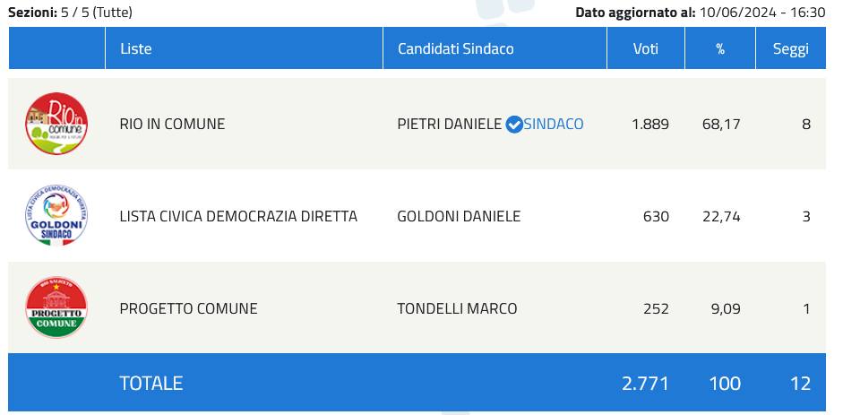
Task: Select candidate GOLDONI DANIELE
Action: point(459,216)
